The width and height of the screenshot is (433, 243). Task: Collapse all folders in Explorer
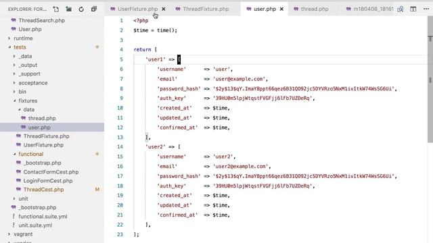[94, 9]
